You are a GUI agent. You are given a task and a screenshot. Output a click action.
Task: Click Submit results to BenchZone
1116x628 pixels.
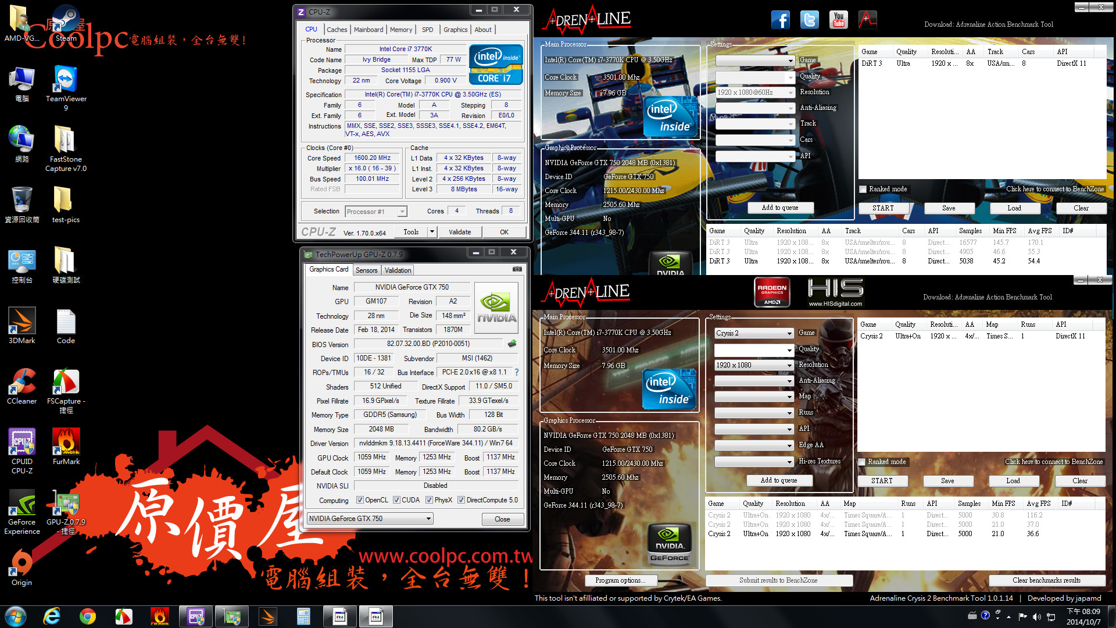click(x=778, y=580)
